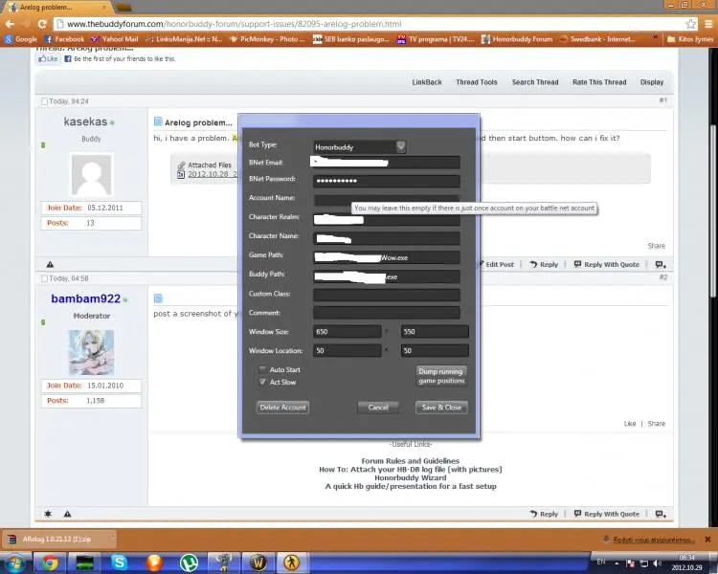This screenshot has width=718, height=574.
Task: Open Honorbuddy Forum bookmark
Action: click(x=517, y=39)
